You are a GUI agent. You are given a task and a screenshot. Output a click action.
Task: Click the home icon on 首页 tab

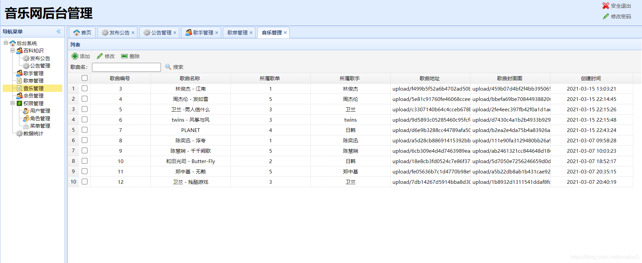click(x=77, y=32)
